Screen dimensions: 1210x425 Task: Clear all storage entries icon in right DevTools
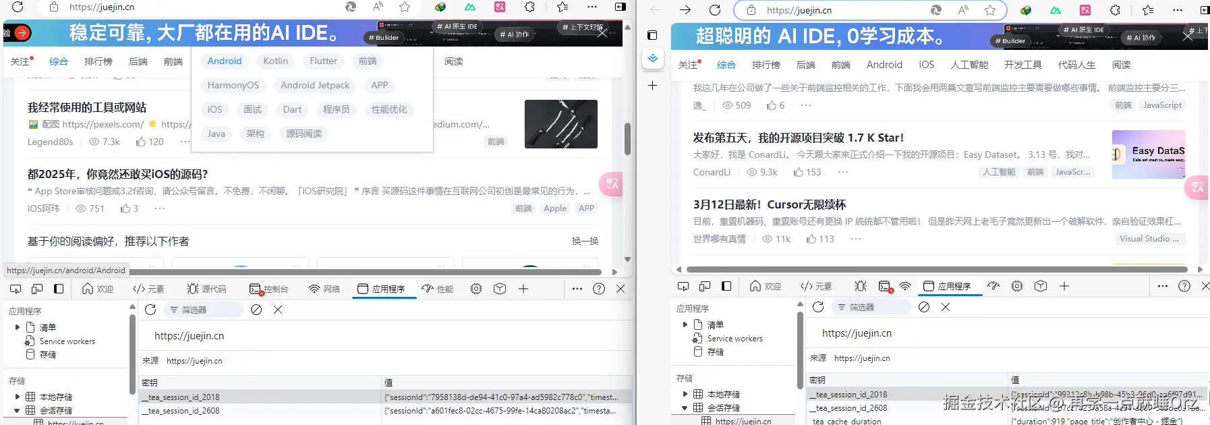coord(924,307)
